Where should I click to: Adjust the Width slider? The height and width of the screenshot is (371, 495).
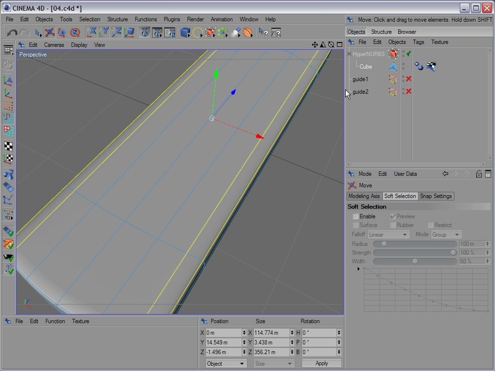tap(415, 261)
